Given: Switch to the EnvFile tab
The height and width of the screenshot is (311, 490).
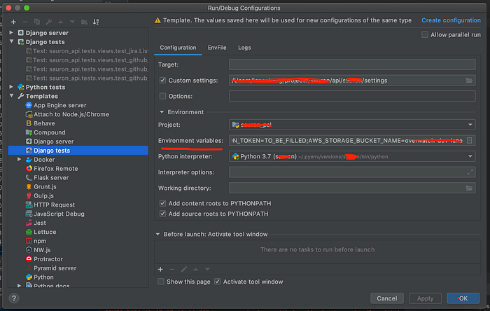Looking at the screenshot, I should click(217, 48).
